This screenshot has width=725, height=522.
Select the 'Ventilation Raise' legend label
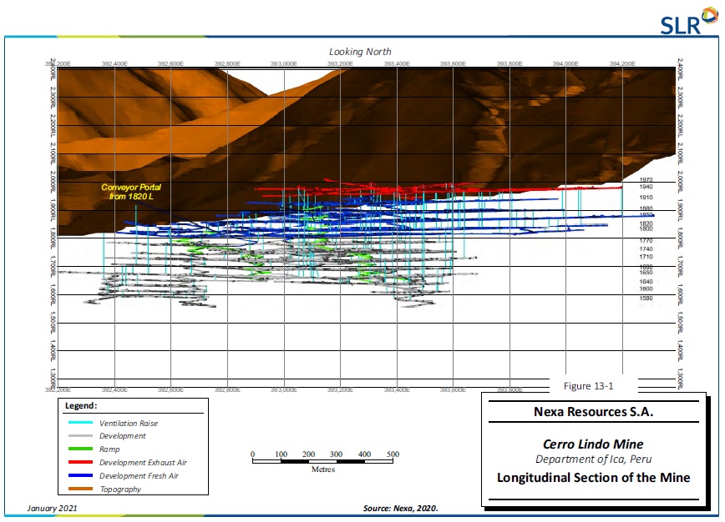click(129, 424)
